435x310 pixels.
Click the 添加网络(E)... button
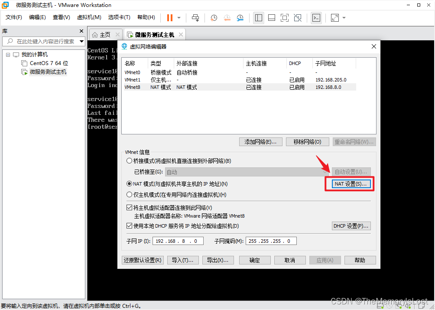click(260, 142)
